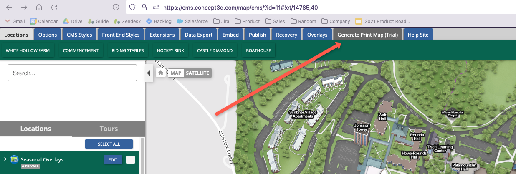Open the Backlog bookmark
516x174 pixels.
(159, 21)
